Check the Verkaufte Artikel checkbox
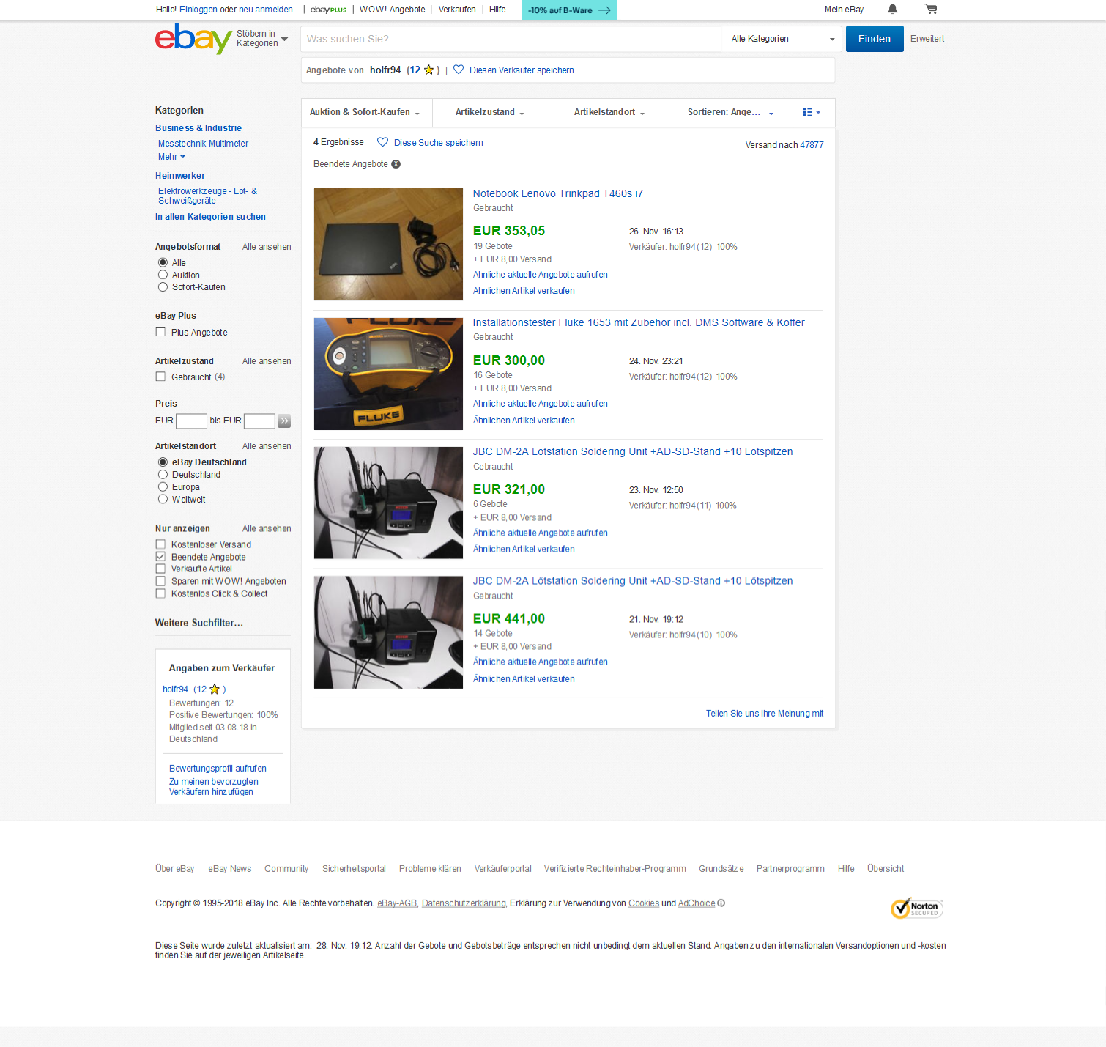The height and width of the screenshot is (1047, 1106). (160, 569)
